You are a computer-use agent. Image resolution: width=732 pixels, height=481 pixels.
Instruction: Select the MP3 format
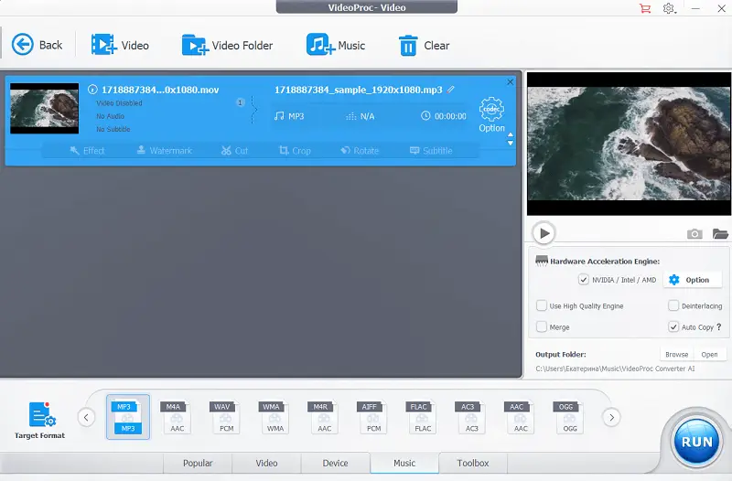pyautogui.click(x=128, y=417)
